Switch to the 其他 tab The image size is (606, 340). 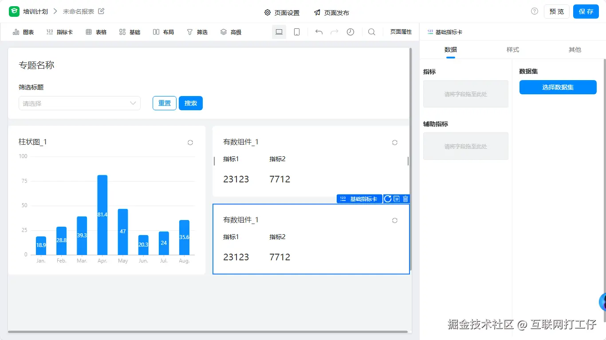coord(575,50)
